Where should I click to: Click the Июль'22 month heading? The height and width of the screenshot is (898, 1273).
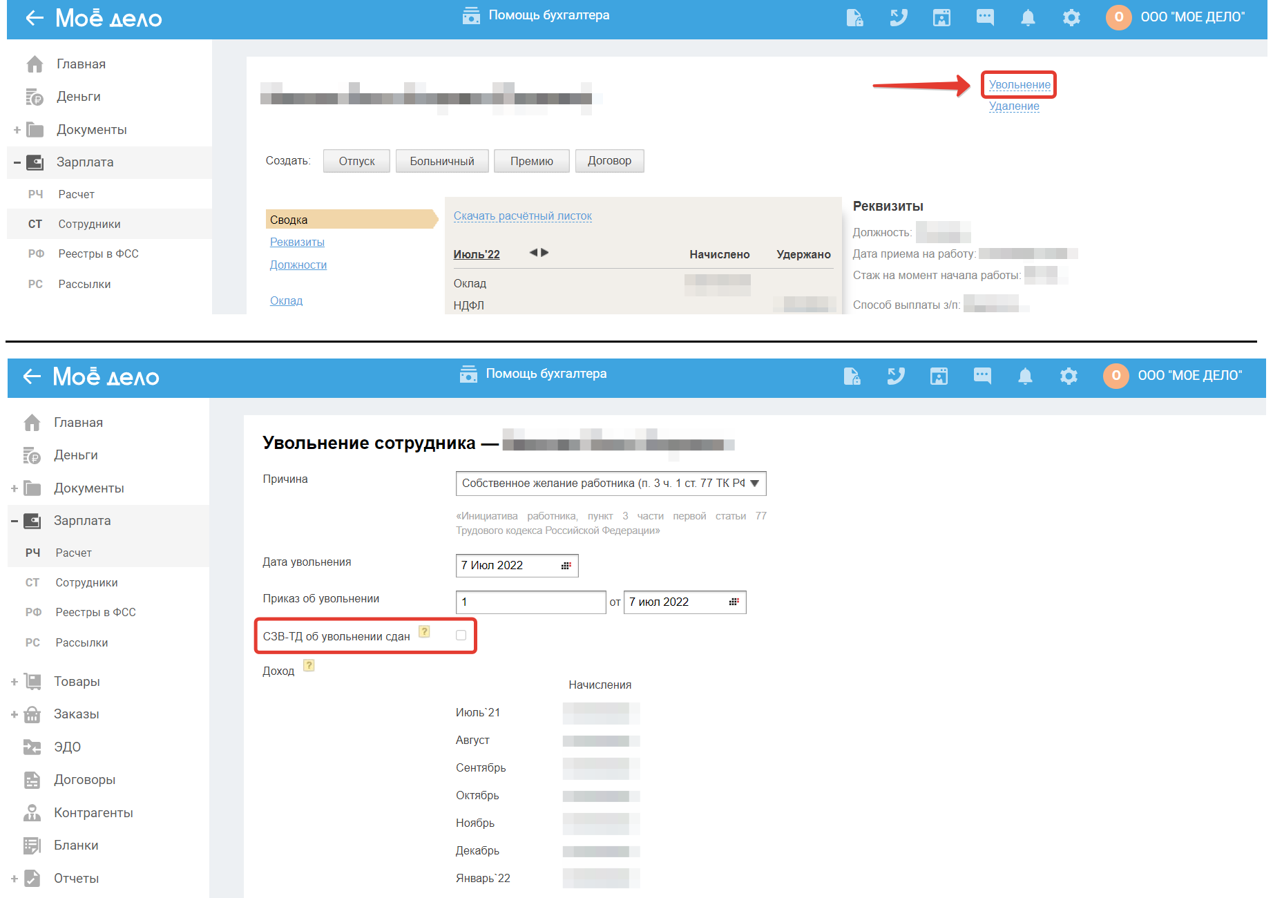[x=477, y=254]
